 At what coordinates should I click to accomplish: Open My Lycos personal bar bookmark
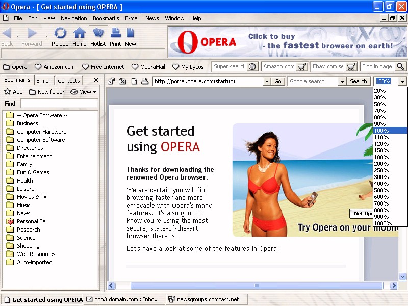pos(188,67)
